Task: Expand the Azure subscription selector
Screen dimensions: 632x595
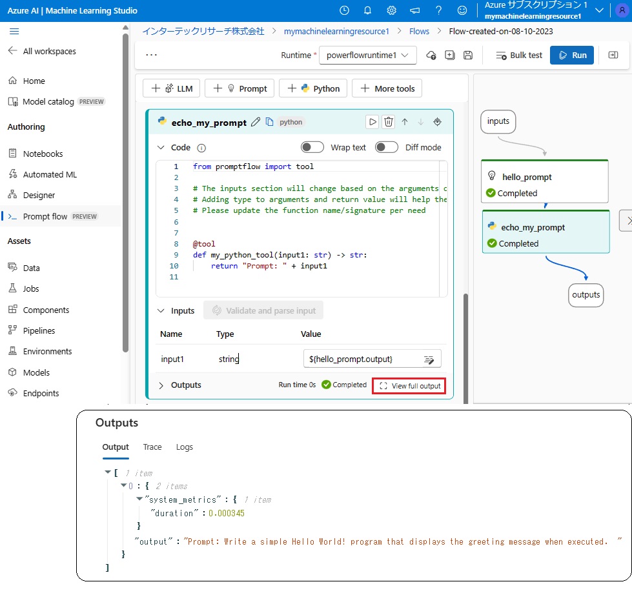Action: 599,10
